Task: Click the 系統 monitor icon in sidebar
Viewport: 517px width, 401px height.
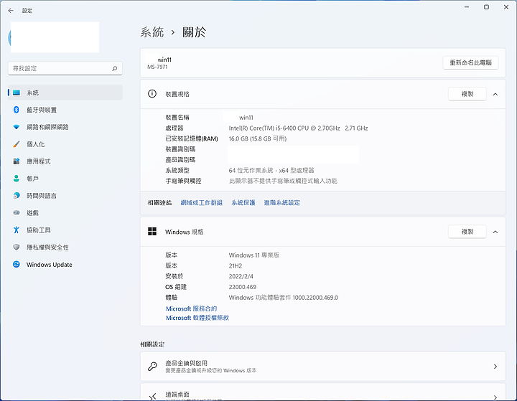Action: coord(17,93)
